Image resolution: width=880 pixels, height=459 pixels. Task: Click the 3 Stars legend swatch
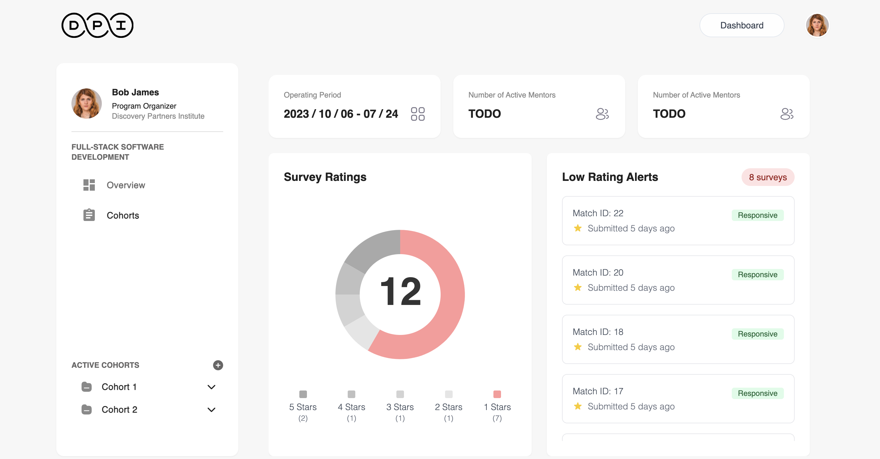400,394
